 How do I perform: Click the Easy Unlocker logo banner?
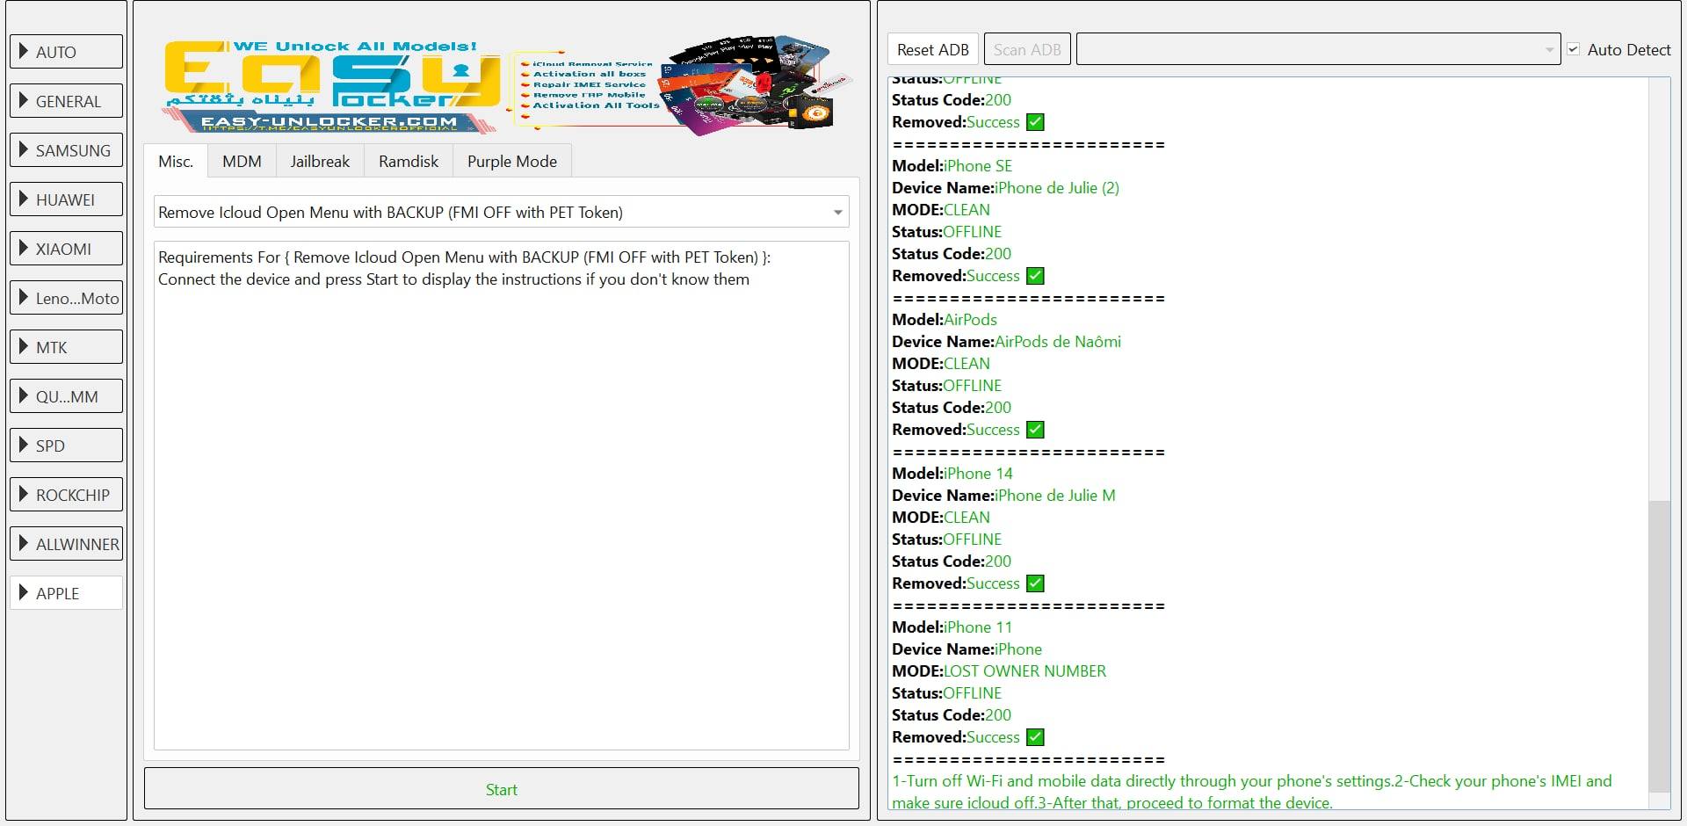pyautogui.click(x=332, y=86)
